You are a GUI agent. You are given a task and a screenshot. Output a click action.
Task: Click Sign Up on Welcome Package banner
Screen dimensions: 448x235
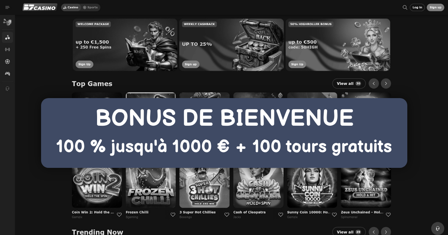[x=84, y=64]
